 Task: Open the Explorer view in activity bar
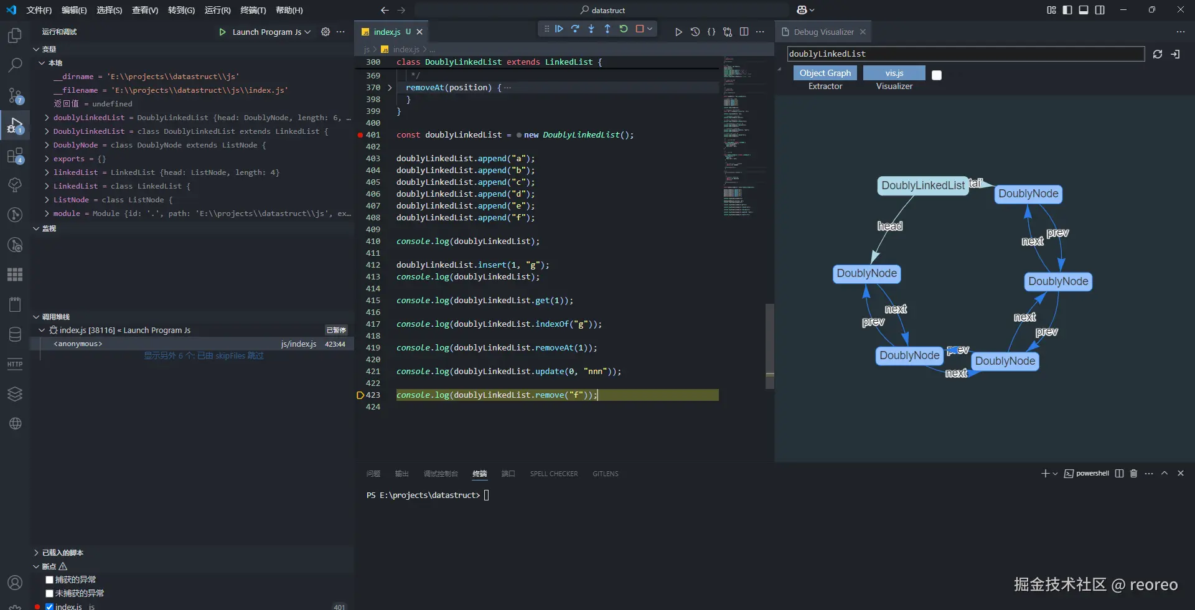tap(15, 36)
